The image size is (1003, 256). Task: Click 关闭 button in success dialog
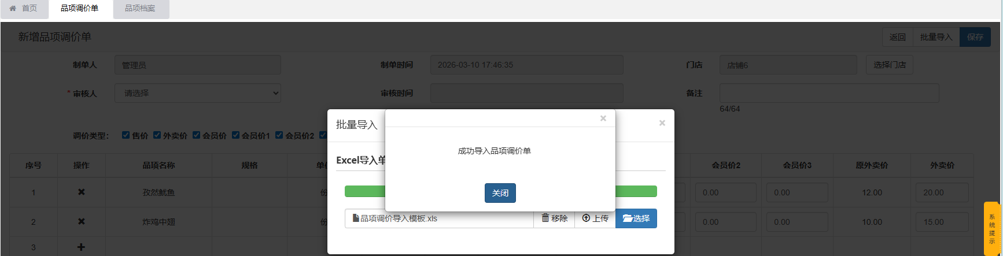(x=500, y=193)
